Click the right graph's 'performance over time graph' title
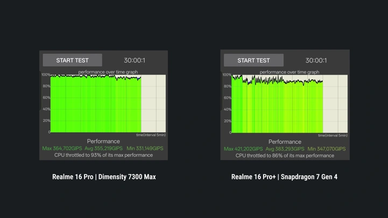Image resolution: width=388 pixels, height=218 pixels. [290, 72]
